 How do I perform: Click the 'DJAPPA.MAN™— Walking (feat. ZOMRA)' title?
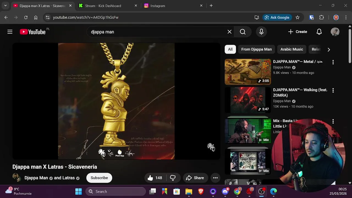[x=300, y=93]
